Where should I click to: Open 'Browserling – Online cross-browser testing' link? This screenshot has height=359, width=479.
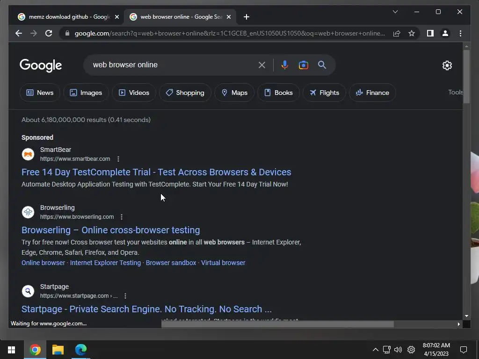[x=110, y=230]
